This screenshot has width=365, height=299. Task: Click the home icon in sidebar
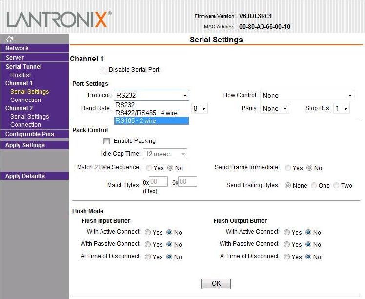tap(9, 40)
